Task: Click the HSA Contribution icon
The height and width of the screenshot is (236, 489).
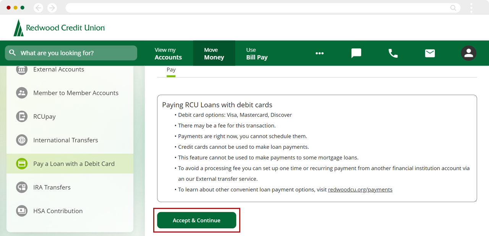Action: coord(22,211)
